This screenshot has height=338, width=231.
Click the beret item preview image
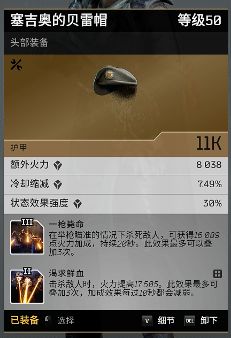pyautogui.click(x=115, y=81)
